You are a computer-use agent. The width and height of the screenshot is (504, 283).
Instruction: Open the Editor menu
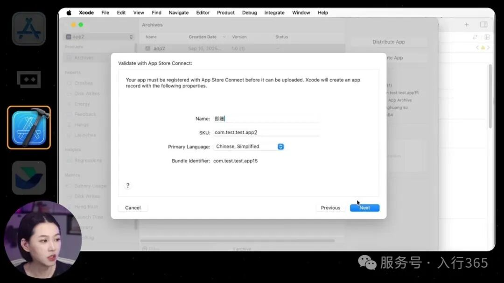[203, 13]
